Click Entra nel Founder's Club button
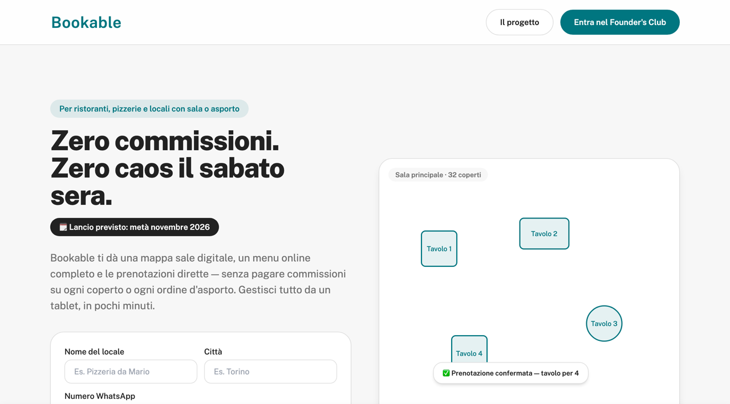730x404 pixels. [x=620, y=22]
